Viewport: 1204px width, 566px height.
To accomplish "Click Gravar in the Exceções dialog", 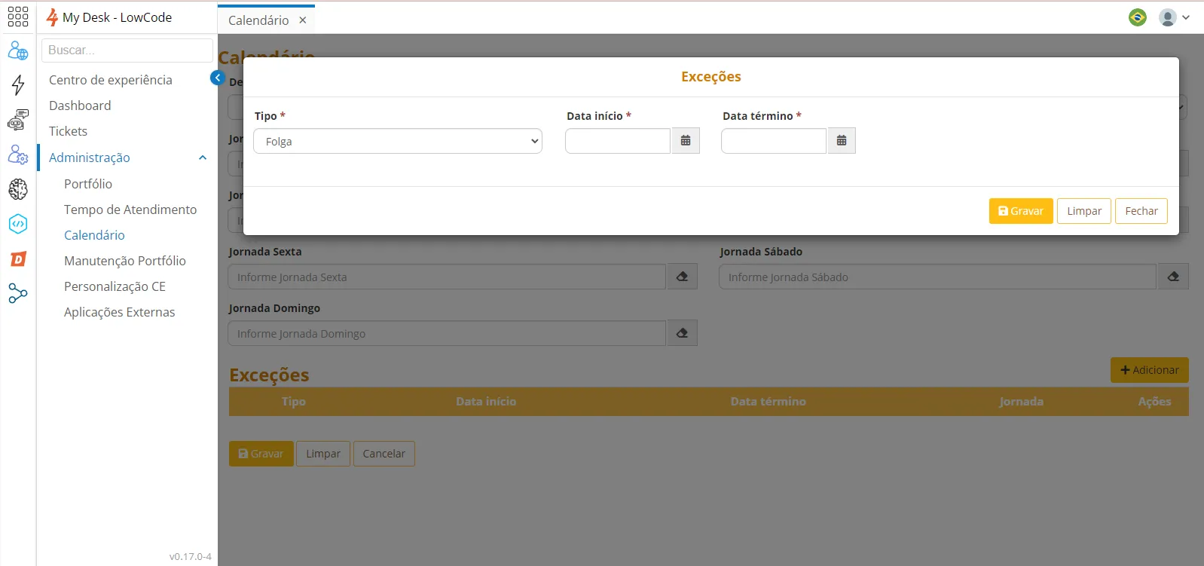I will tap(1021, 211).
